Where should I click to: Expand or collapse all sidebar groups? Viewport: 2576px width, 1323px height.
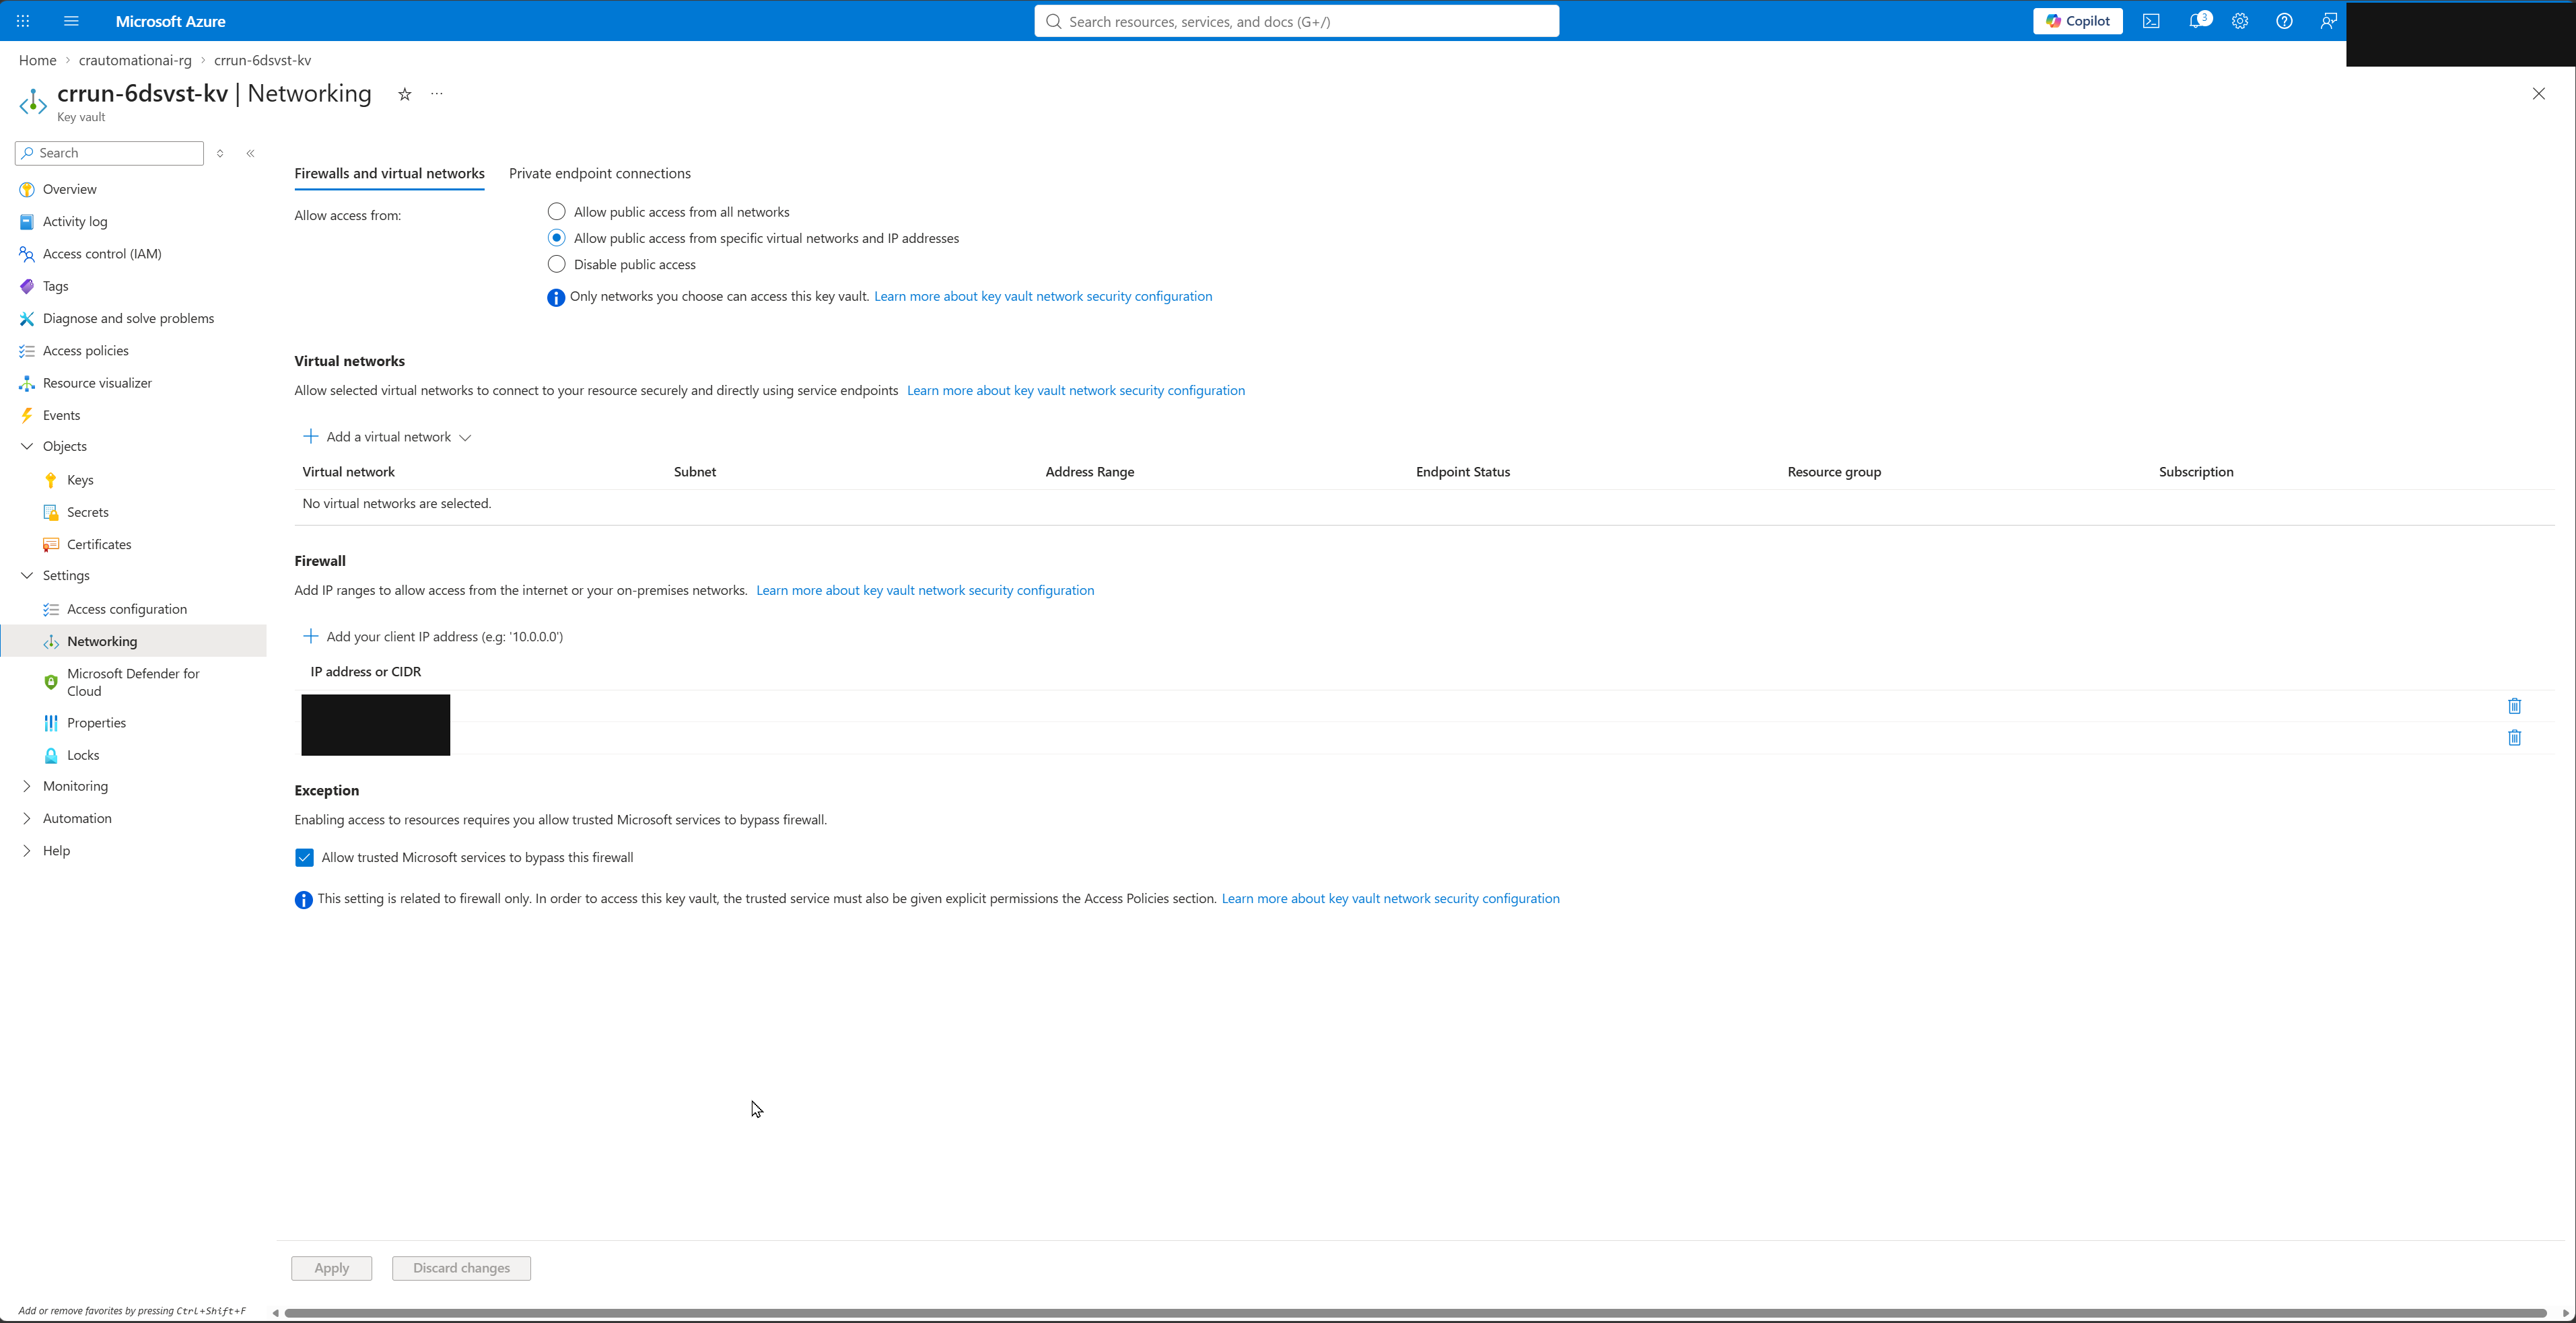[220, 153]
